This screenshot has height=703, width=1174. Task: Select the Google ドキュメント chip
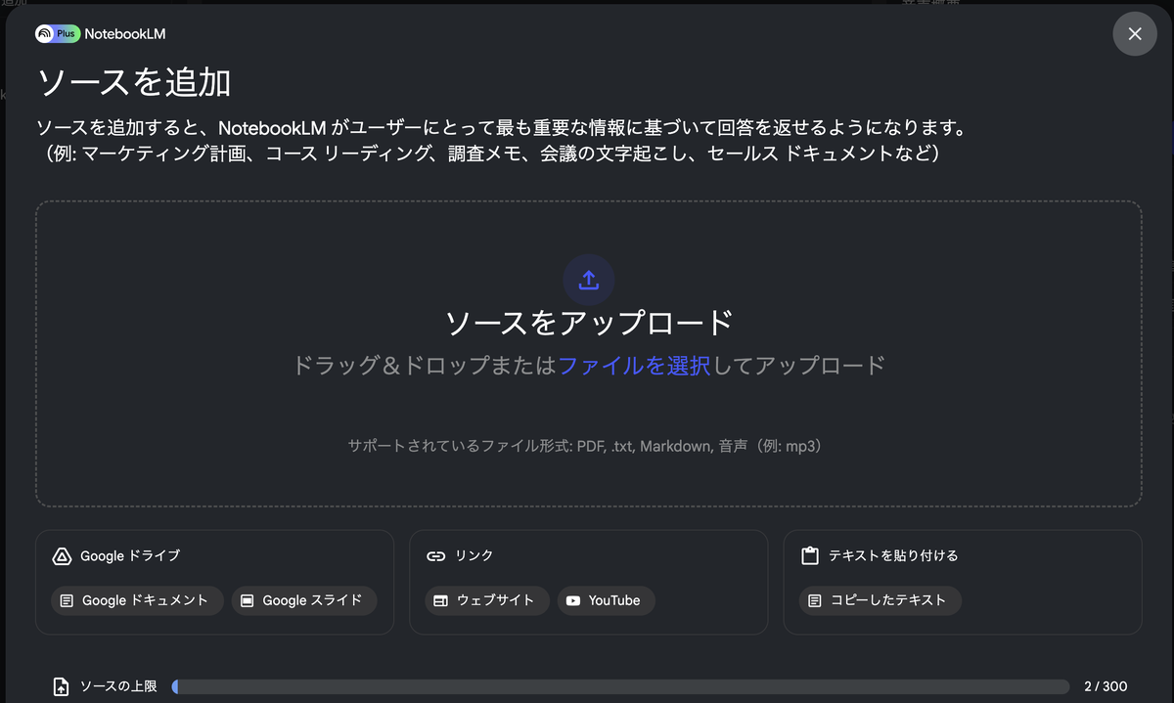[137, 600]
